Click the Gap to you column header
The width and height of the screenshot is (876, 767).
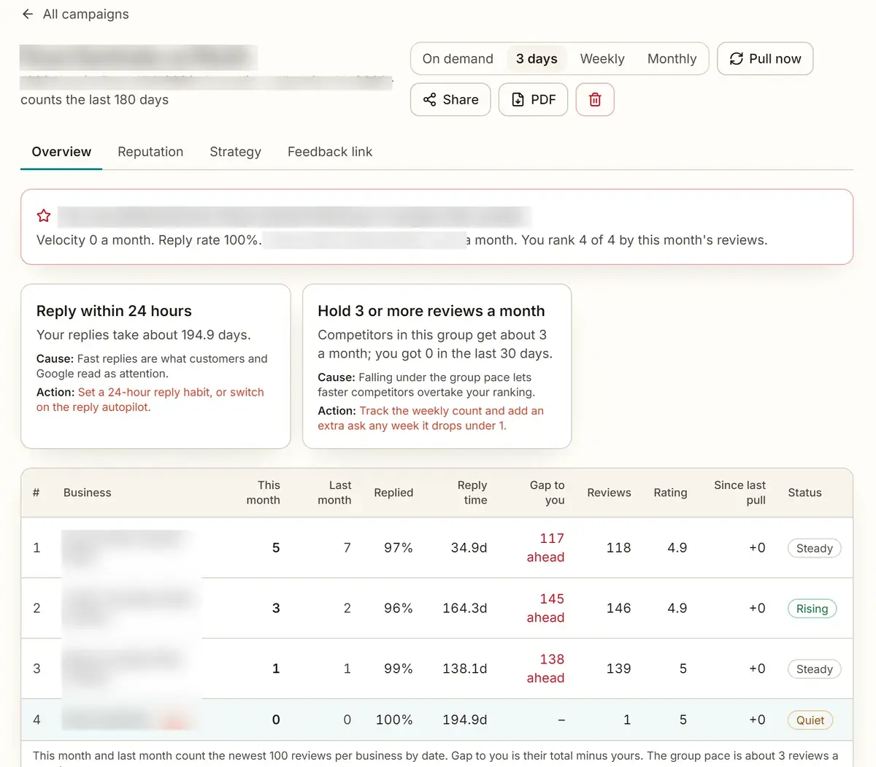tap(547, 493)
